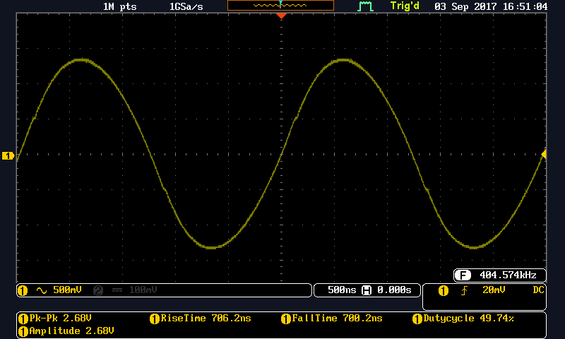Click the 1GSa/s sample rate label
The width and height of the screenshot is (565, 339).
click(186, 6)
